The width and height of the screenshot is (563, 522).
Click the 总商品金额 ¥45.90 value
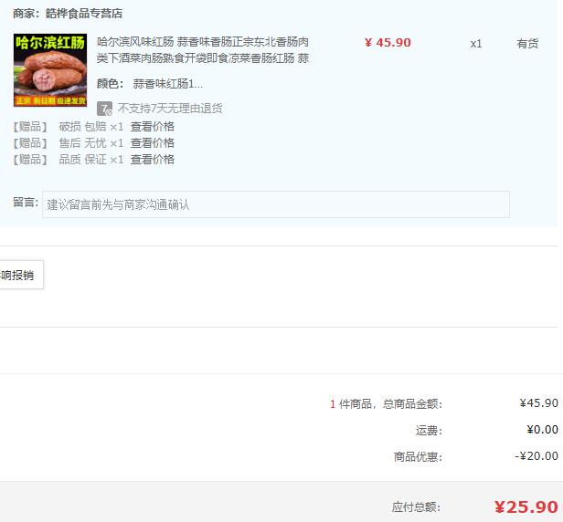tap(539, 403)
